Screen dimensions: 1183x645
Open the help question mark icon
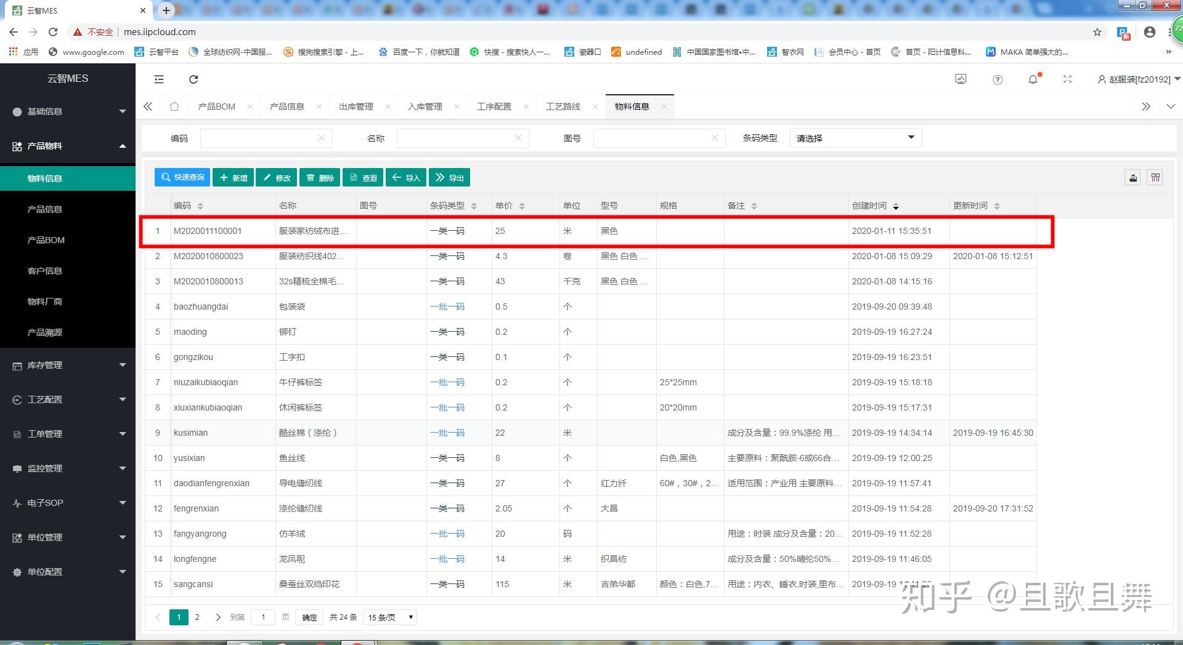click(x=998, y=79)
